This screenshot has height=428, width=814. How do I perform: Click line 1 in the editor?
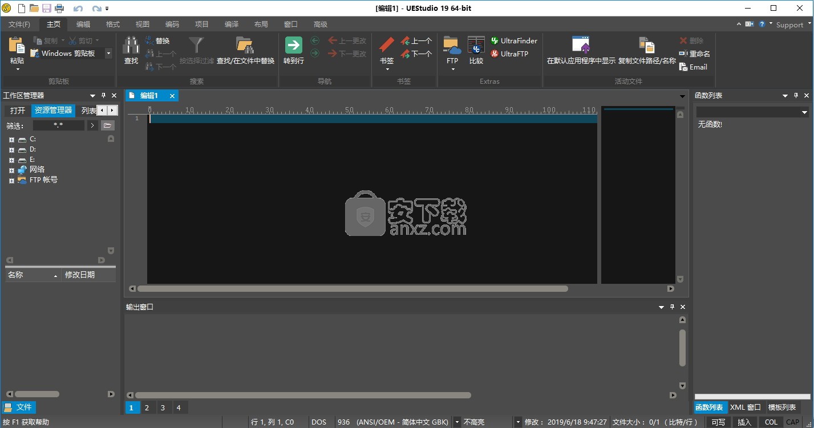(x=373, y=119)
